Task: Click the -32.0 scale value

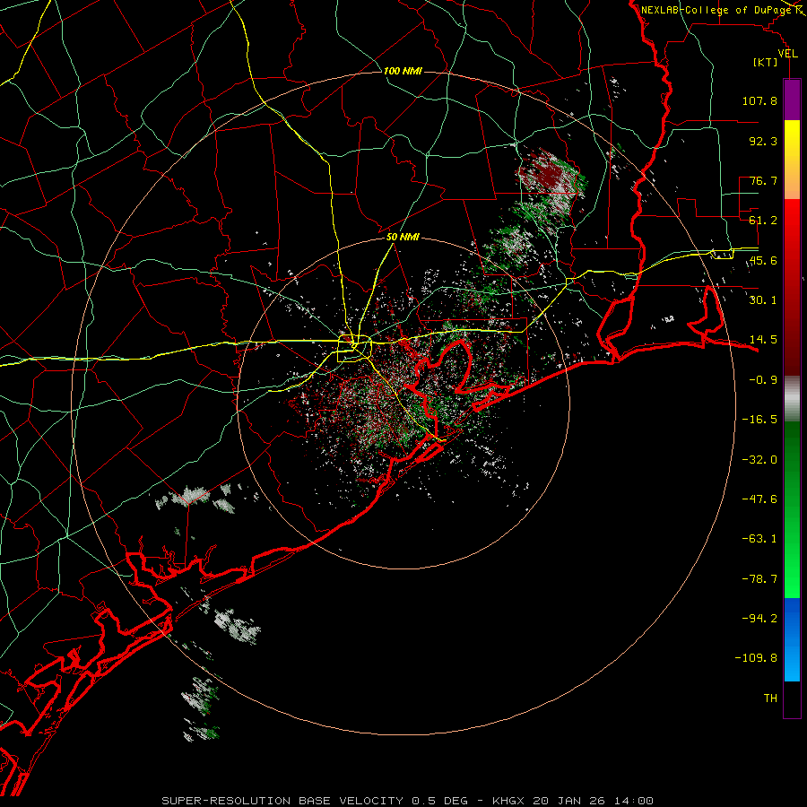Action: pyautogui.click(x=759, y=460)
